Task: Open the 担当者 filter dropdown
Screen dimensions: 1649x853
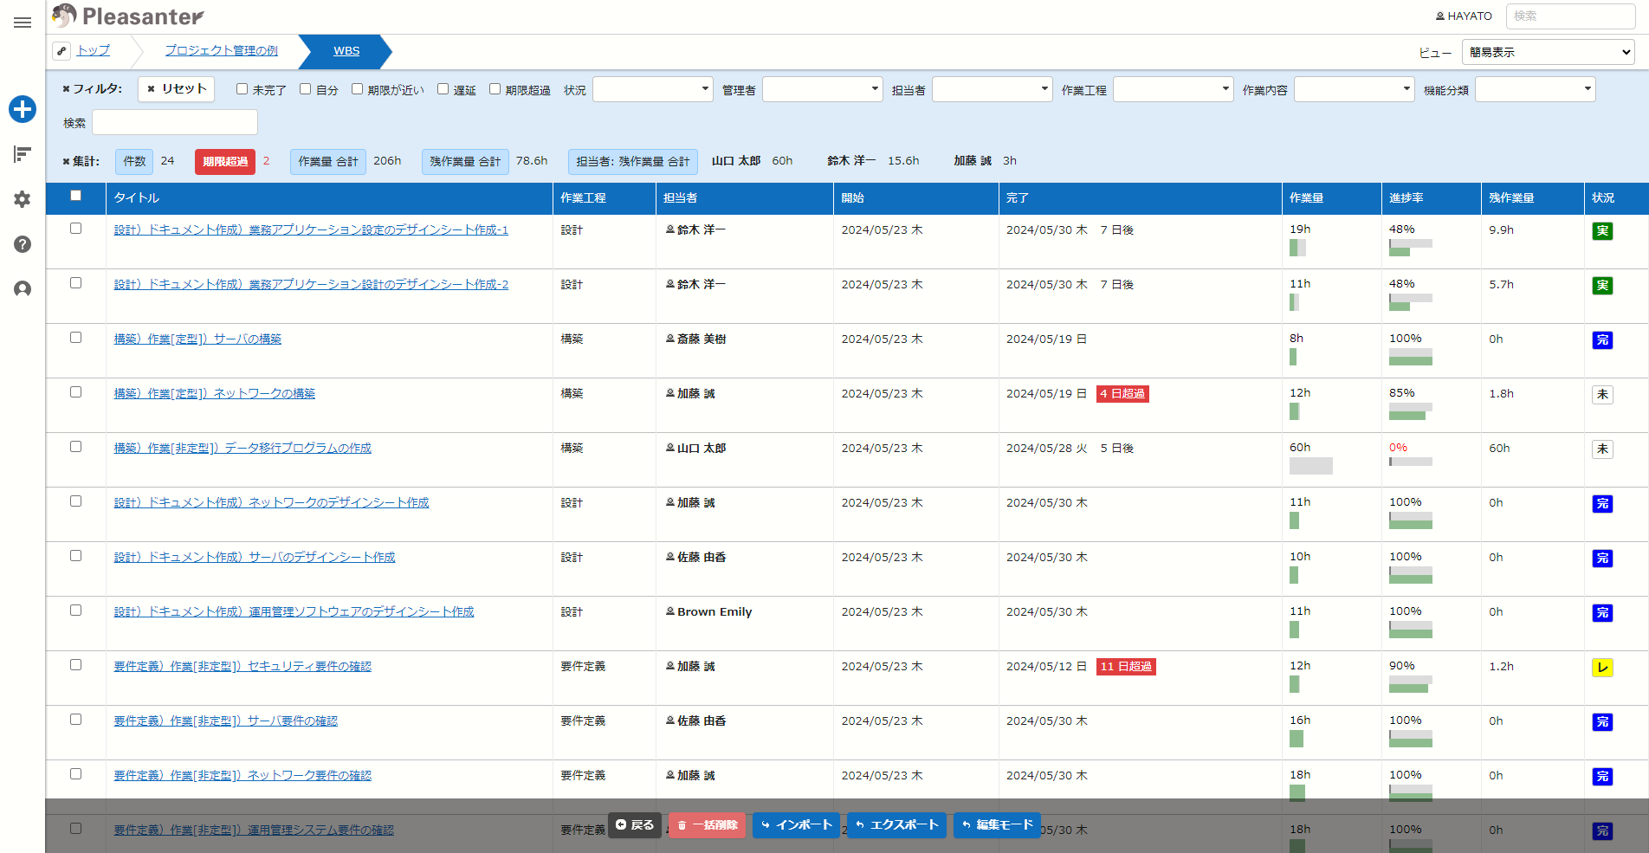Action: coord(992,89)
